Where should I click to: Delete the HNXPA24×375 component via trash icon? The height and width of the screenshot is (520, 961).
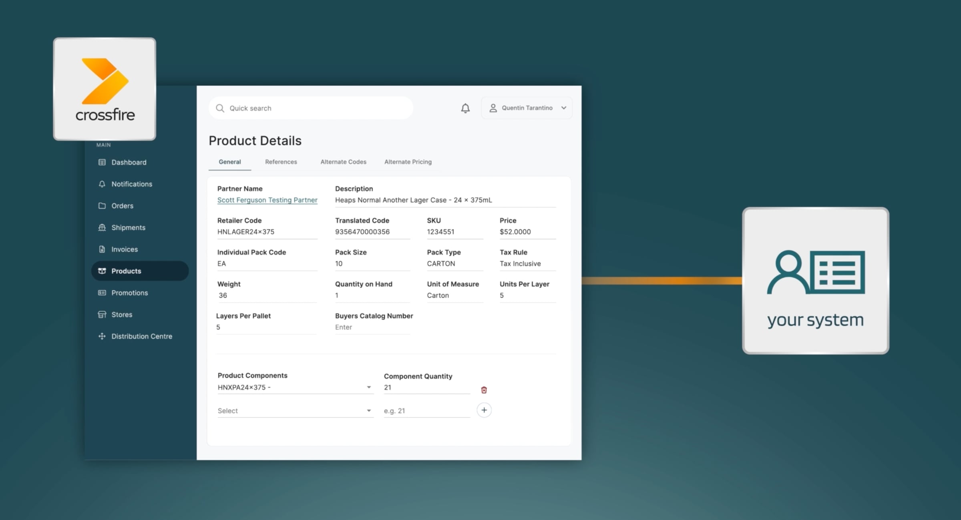pyautogui.click(x=484, y=389)
